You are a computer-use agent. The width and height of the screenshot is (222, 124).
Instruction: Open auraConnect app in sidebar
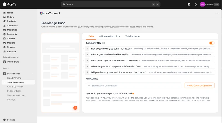point(13,74)
